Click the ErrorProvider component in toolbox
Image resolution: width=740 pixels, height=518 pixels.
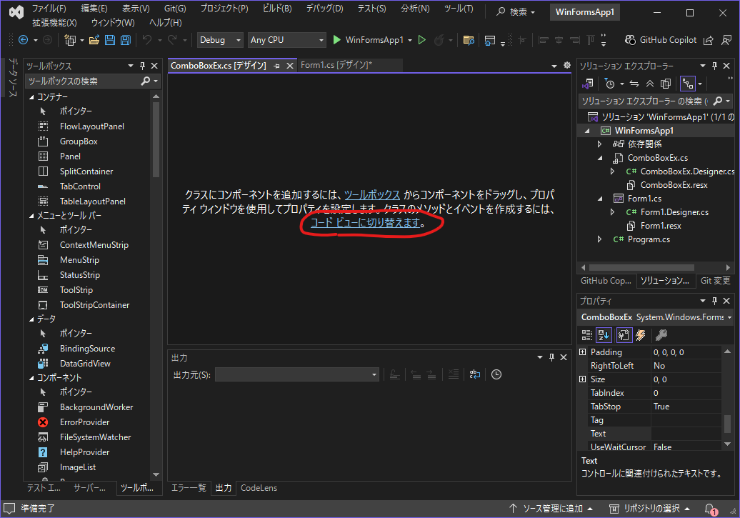click(x=84, y=422)
